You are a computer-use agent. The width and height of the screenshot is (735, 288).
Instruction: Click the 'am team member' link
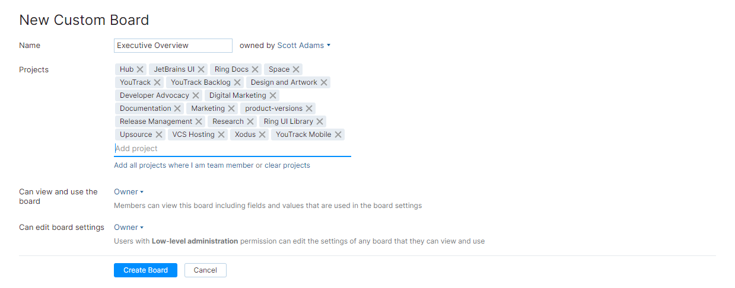pyautogui.click(x=224, y=165)
